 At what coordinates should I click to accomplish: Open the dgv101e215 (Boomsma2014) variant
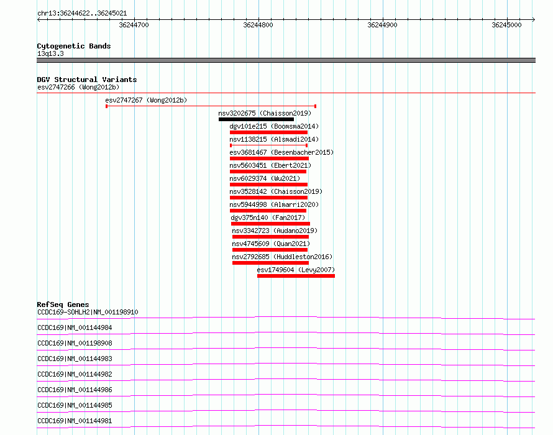coord(274,126)
